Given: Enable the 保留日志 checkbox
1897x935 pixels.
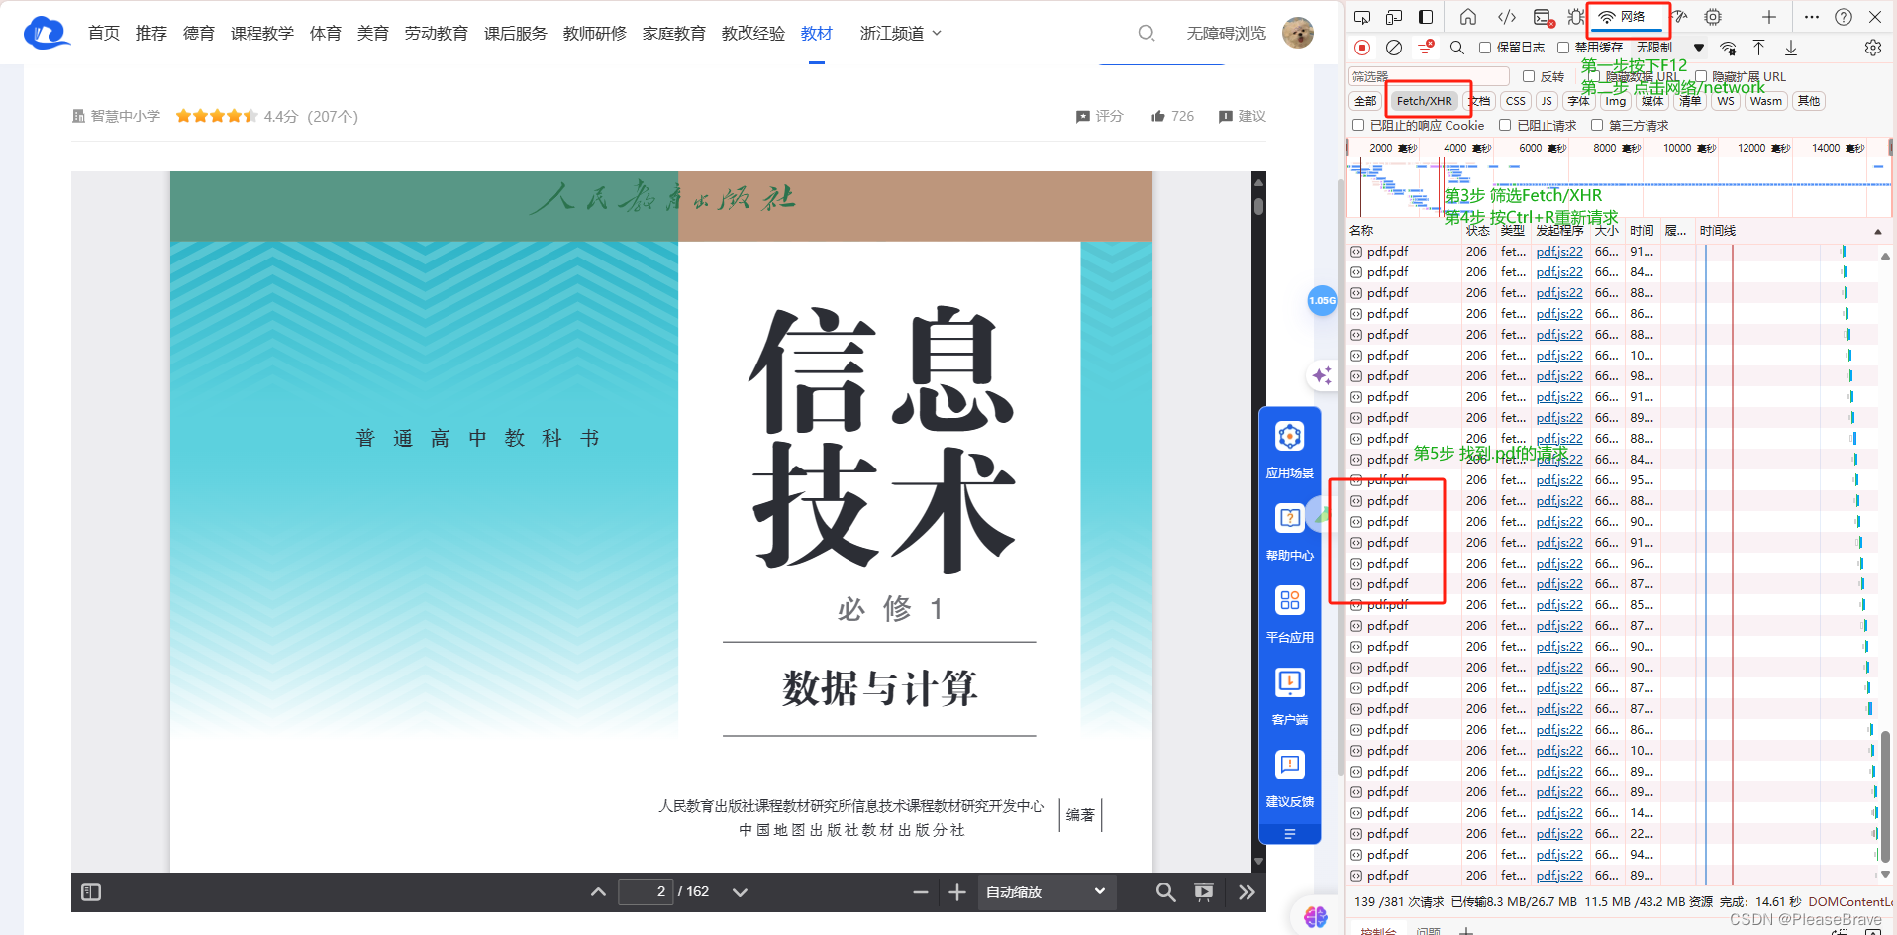Looking at the screenshot, I should [x=1485, y=48].
